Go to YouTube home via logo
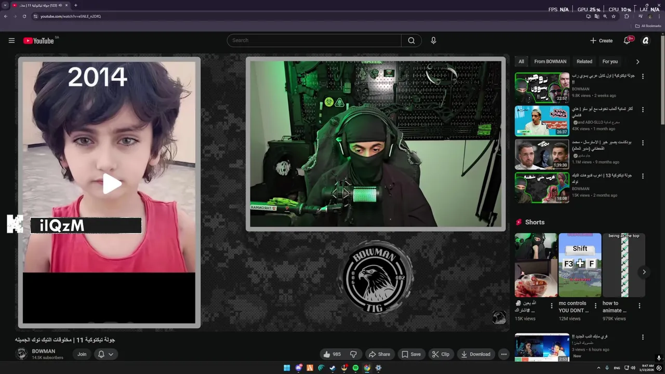This screenshot has height=374, width=665. click(38, 41)
